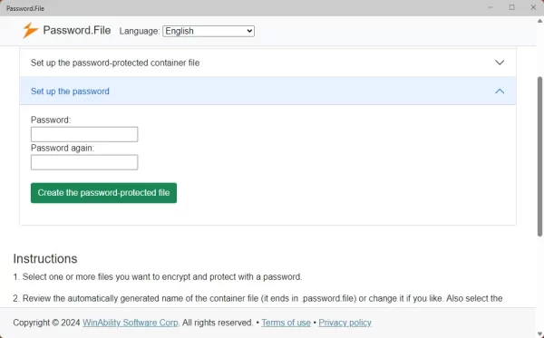The width and height of the screenshot is (544, 338).
Task: Click the scrollbar up arrow
Action: point(539,21)
